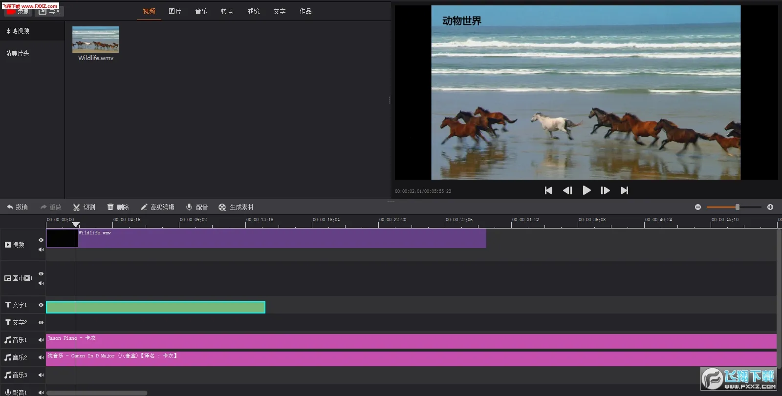Open 高级编辑 advanced editing

[x=157, y=208]
